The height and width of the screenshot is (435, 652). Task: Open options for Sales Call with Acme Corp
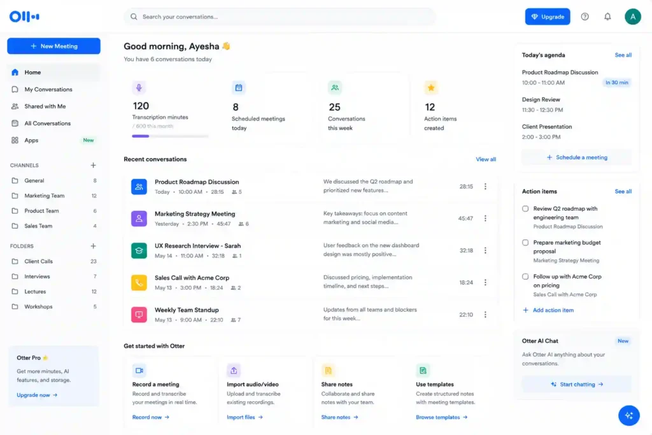pyautogui.click(x=485, y=282)
